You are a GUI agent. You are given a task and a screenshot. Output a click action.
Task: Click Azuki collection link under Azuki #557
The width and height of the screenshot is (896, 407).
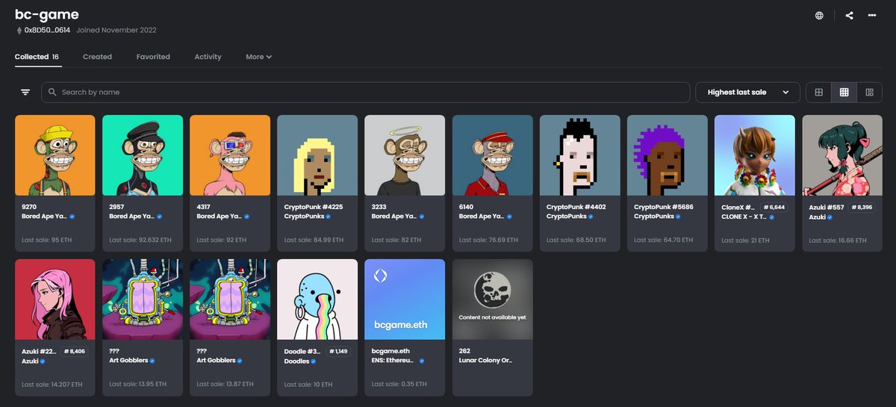pos(818,217)
